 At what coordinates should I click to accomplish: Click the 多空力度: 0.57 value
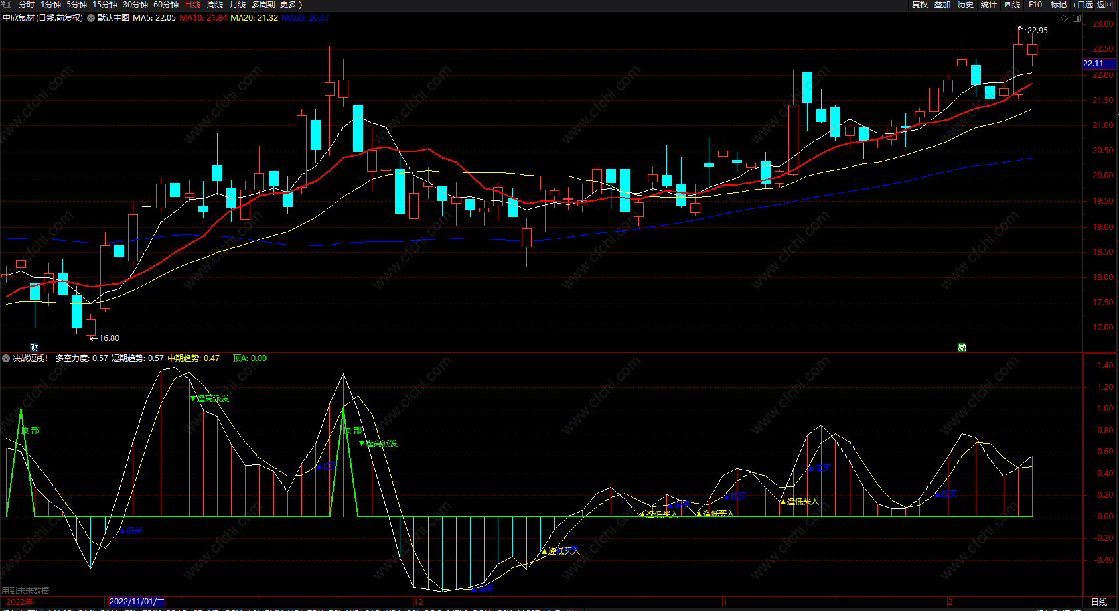[x=82, y=358]
